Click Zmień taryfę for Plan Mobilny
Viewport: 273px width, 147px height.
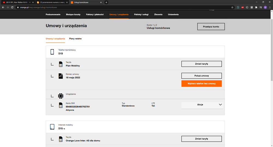click(201, 64)
